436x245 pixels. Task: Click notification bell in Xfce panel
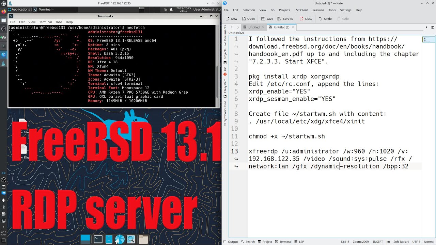pos(171,9)
